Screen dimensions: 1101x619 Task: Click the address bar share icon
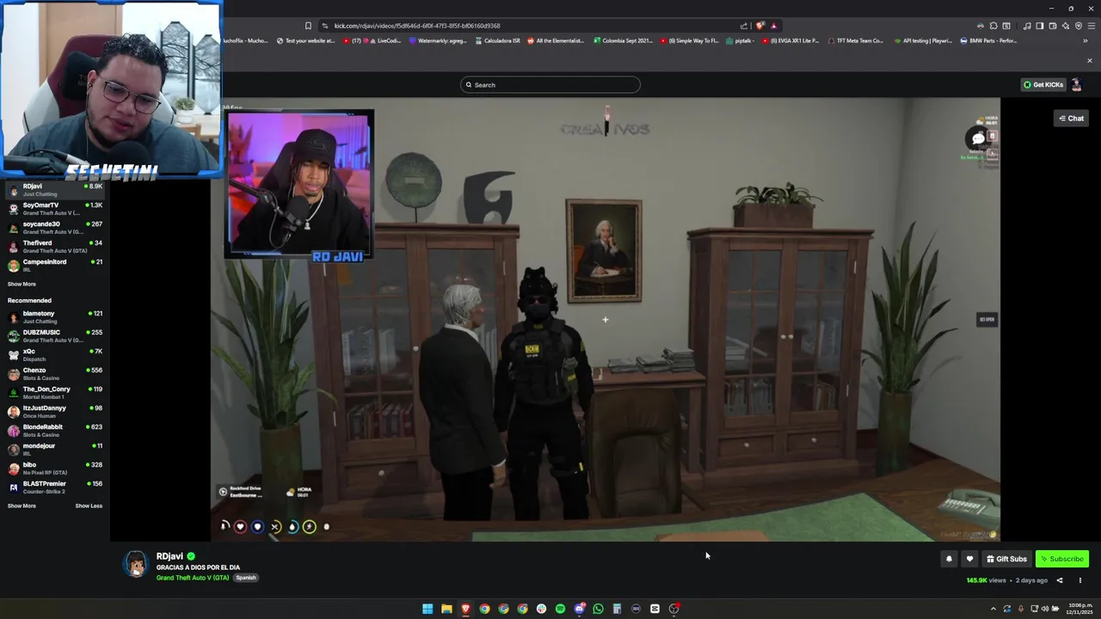pyautogui.click(x=744, y=26)
